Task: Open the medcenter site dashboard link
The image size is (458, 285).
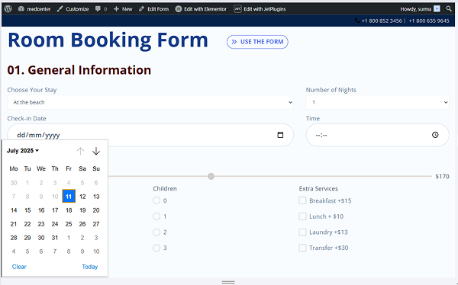Action: [34, 9]
